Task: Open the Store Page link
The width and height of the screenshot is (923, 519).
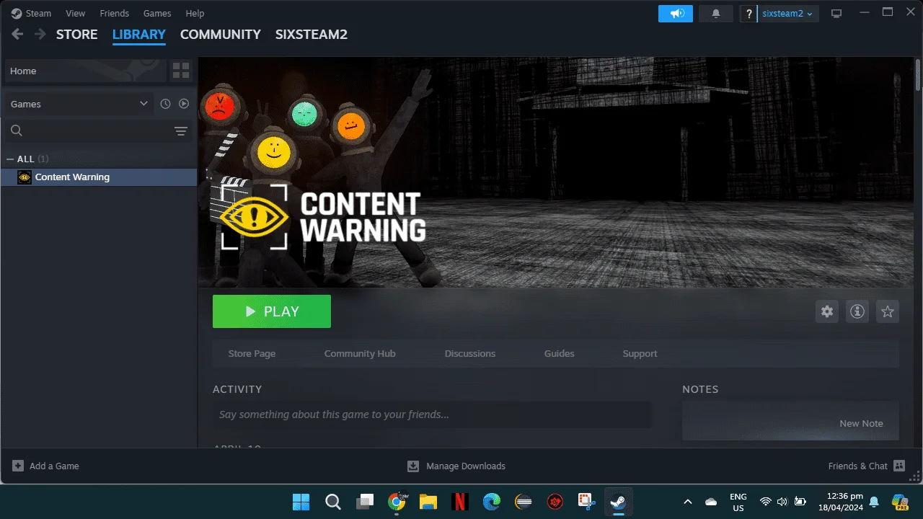Action: 252,353
